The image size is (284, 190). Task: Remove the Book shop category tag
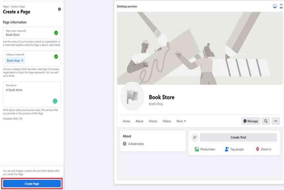pos(22,60)
